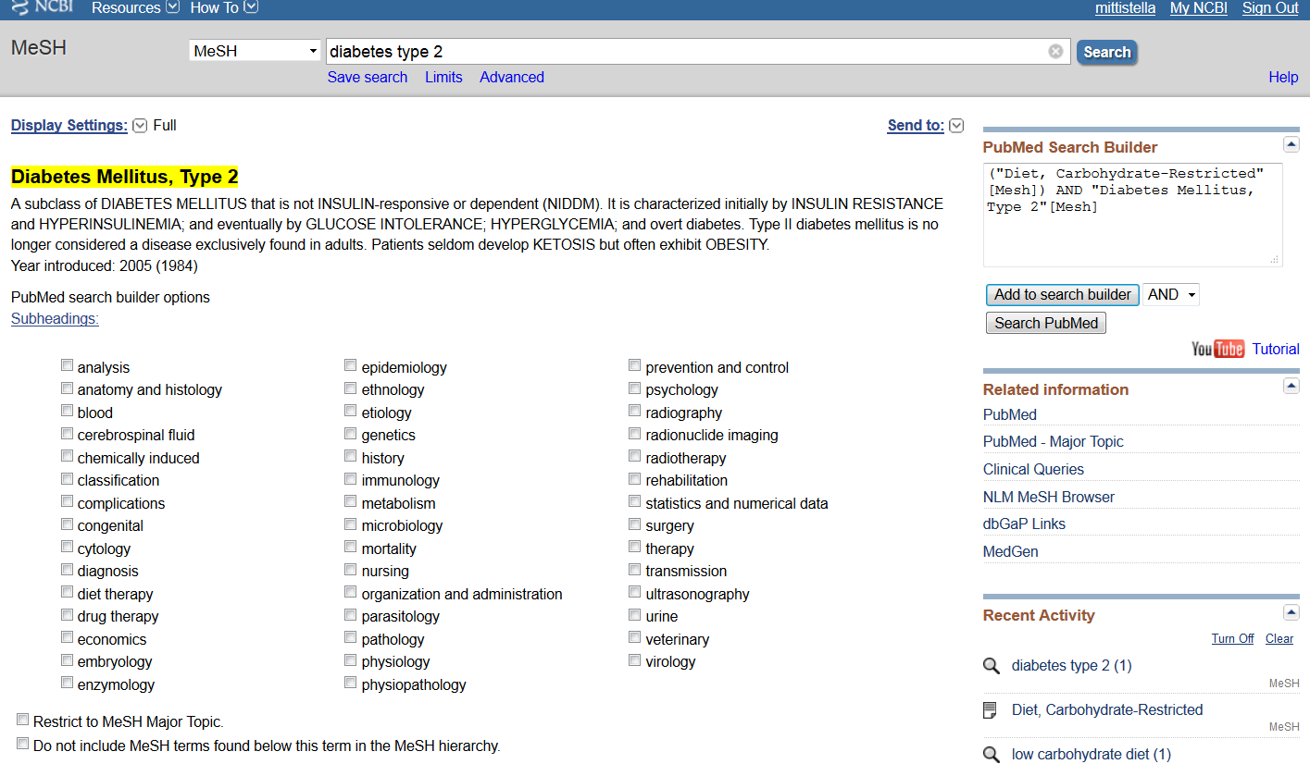Open the Help link
Screen dimensions: 1310x764
tap(1283, 78)
